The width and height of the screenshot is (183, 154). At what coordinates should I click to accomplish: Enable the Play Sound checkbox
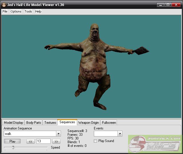click(96, 141)
